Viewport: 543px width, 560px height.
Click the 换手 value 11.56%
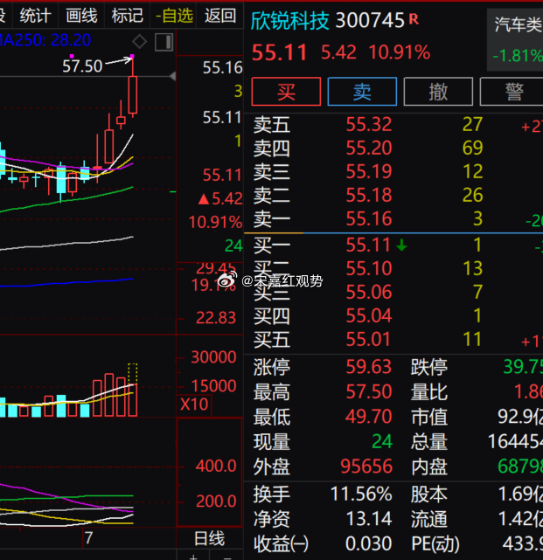coord(361,494)
